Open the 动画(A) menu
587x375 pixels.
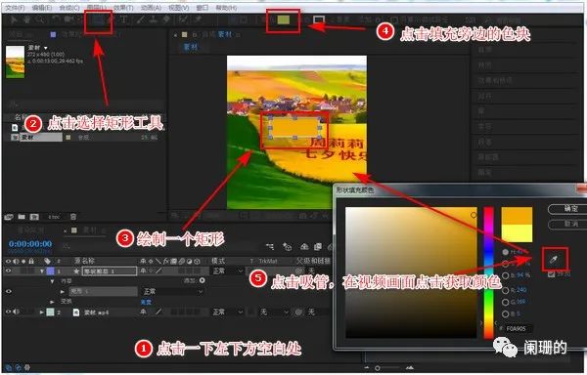pos(152,8)
